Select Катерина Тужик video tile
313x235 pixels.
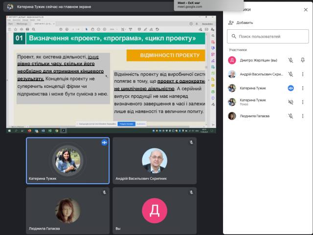click(x=67, y=160)
